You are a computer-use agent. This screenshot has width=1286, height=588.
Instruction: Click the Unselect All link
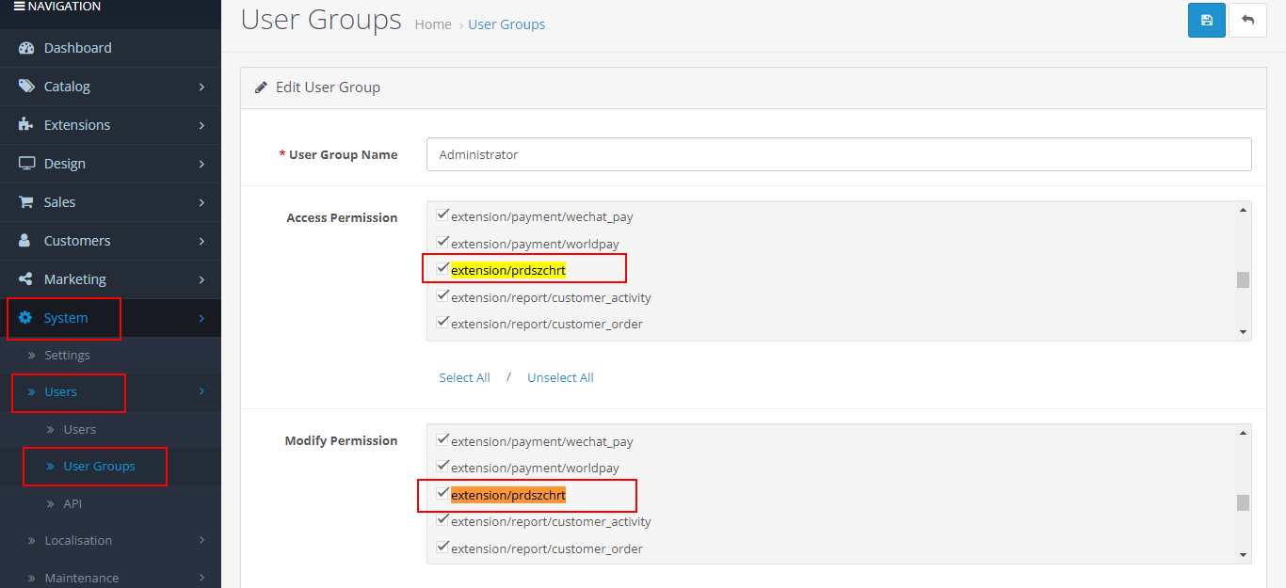[x=560, y=377]
